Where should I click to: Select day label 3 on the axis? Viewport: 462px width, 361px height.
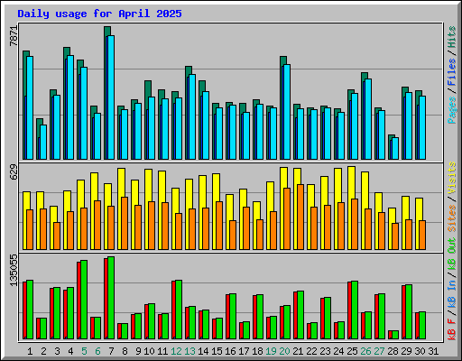[57, 351]
